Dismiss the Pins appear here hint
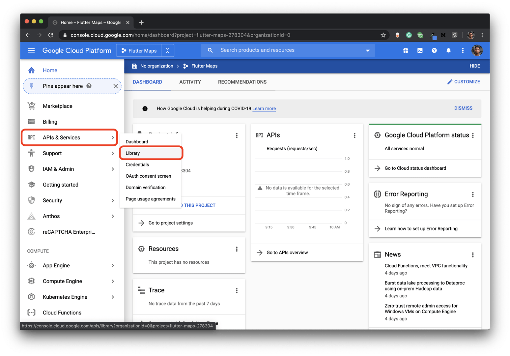 [116, 86]
